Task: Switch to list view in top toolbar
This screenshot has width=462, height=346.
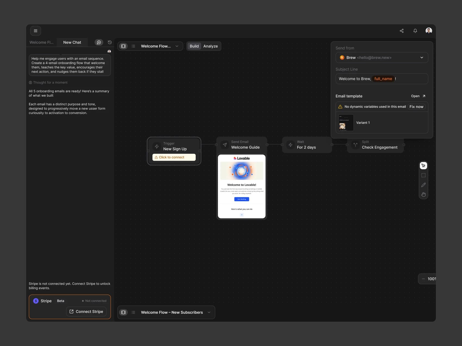Action: click(133, 46)
